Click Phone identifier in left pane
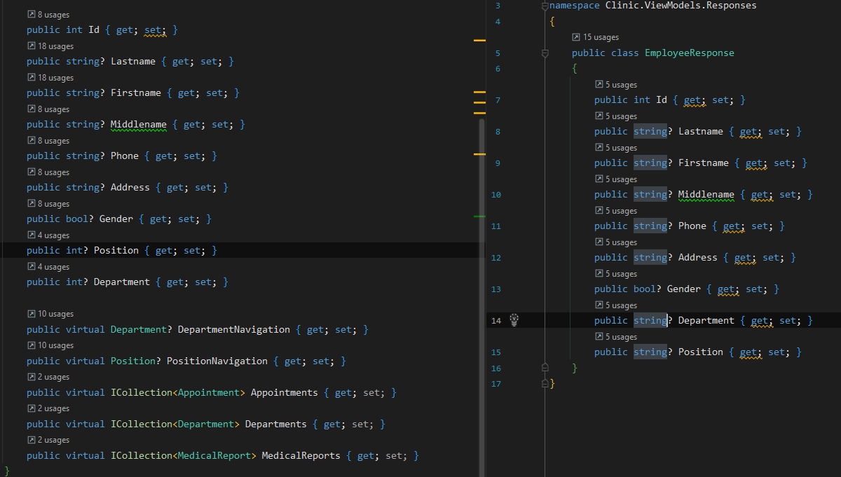 pos(125,155)
